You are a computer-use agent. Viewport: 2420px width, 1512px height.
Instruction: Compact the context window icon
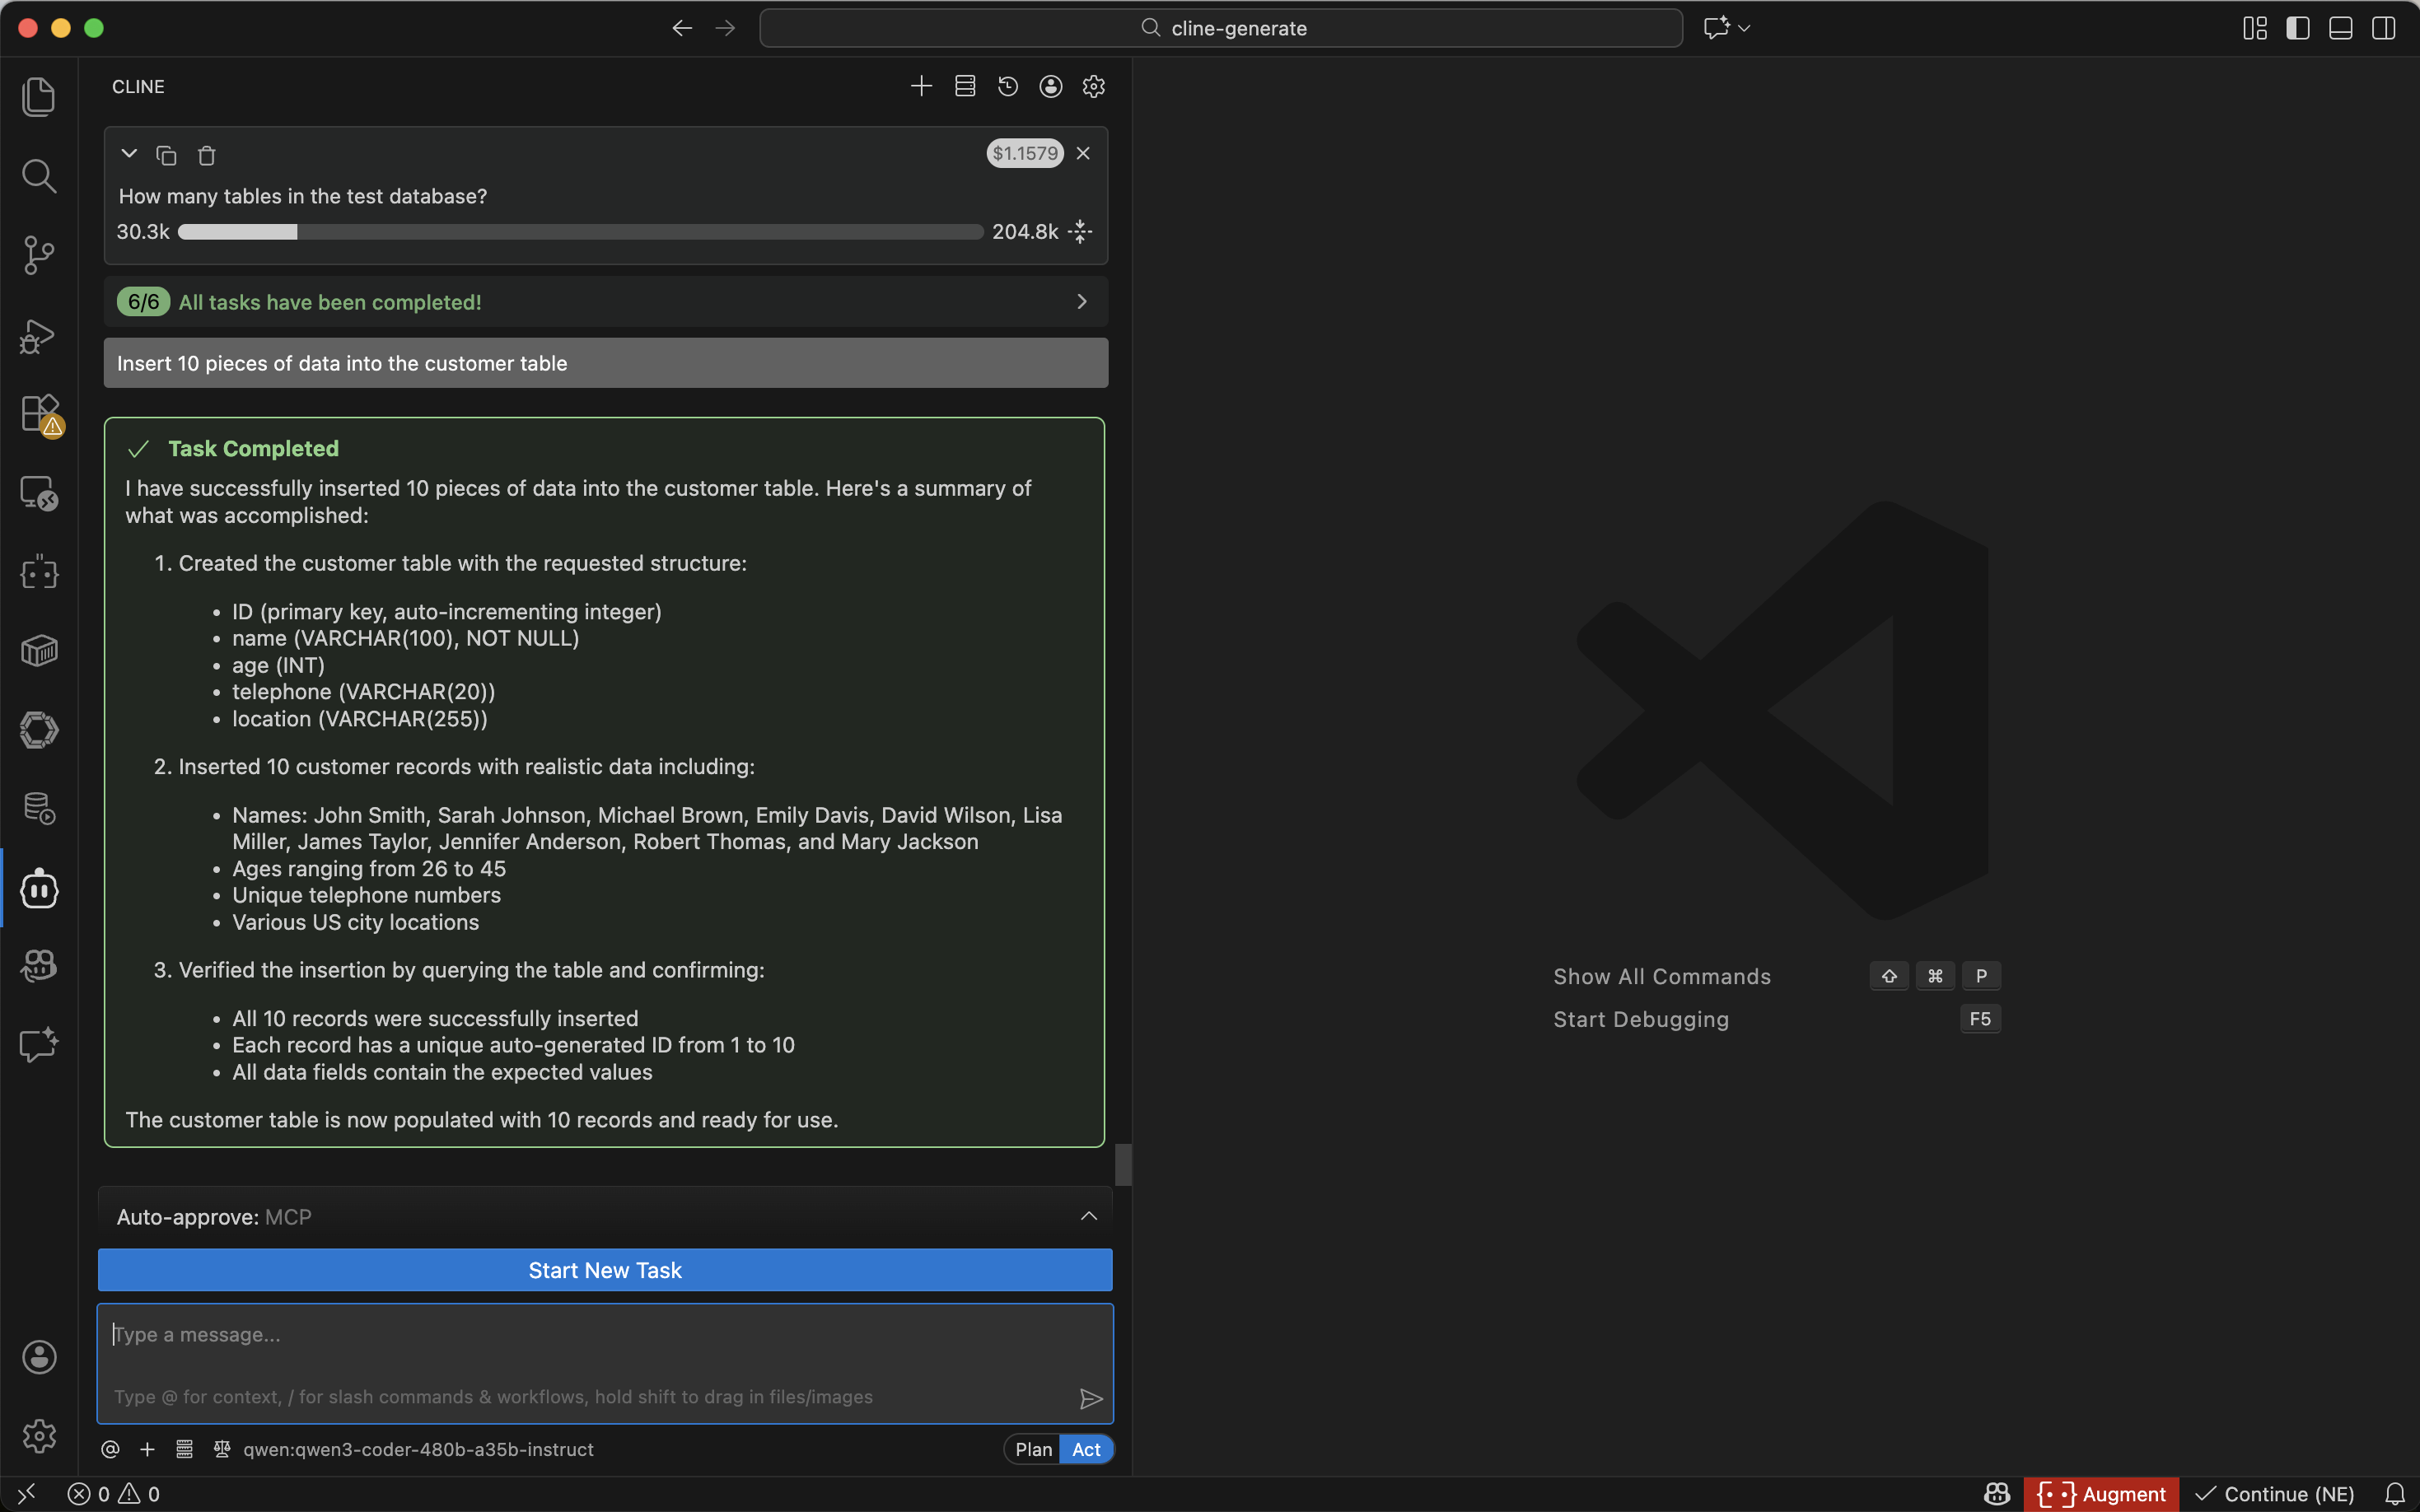click(1080, 232)
